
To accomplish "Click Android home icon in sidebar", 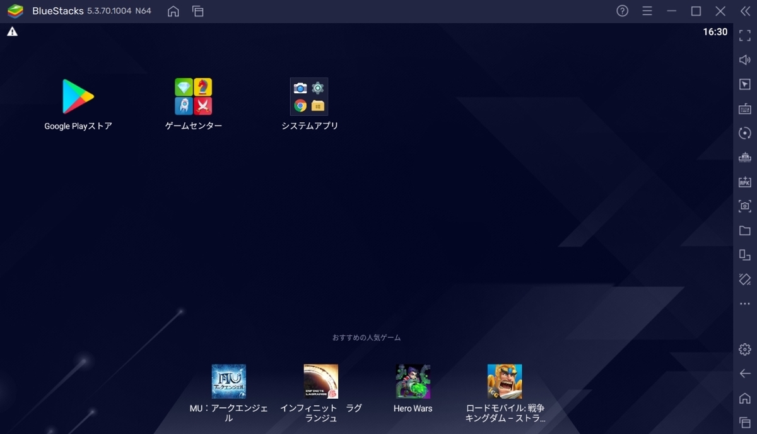I will (x=745, y=398).
